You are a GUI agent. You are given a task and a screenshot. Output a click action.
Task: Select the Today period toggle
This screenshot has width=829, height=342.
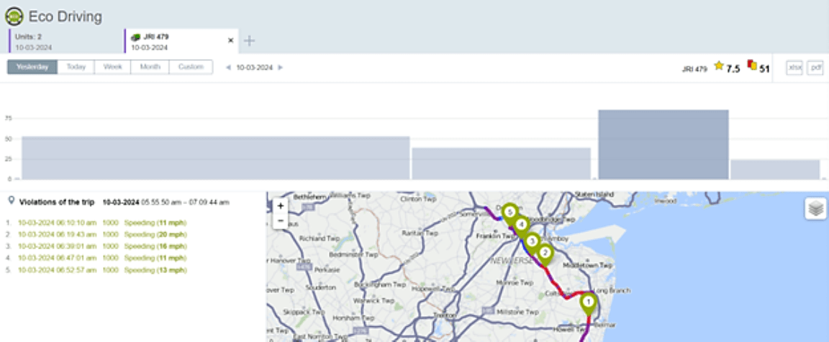tap(76, 67)
